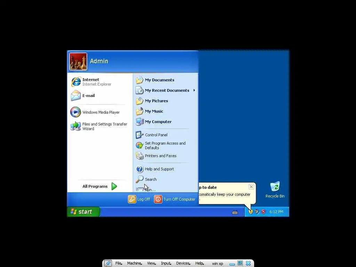Open the View menu
The width and height of the screenshot is (356, 267).
pyautogui.click(x=152, y=264)
